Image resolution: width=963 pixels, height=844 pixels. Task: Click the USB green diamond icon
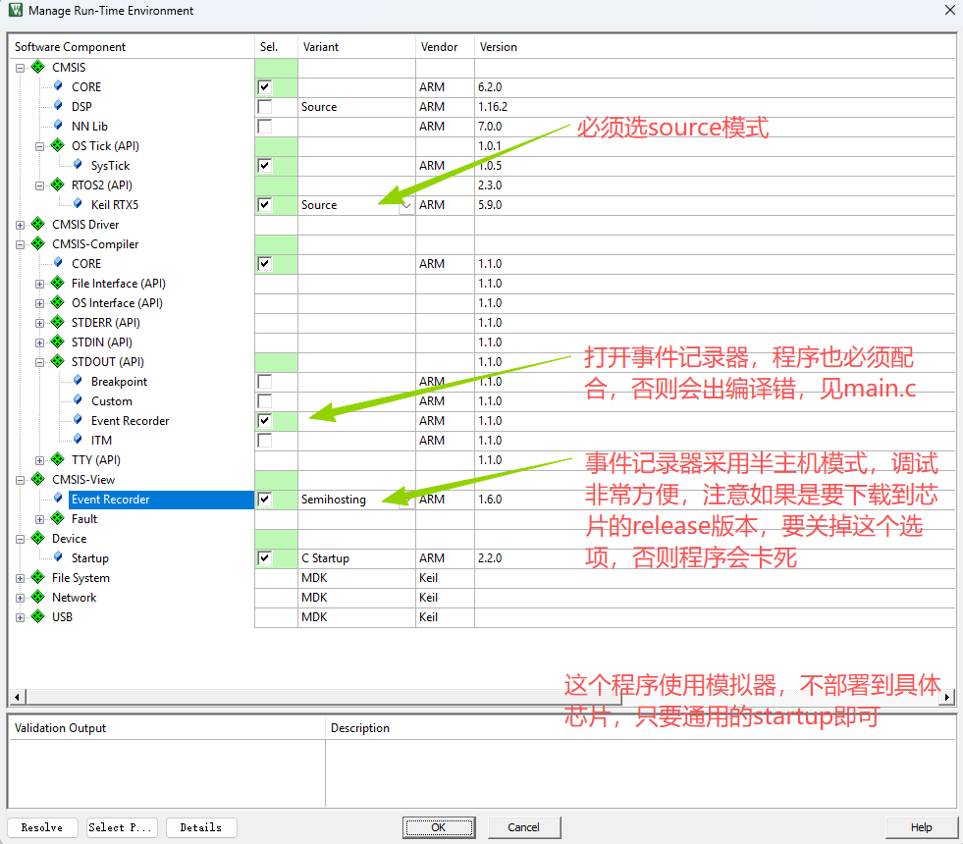pos(38,616)
